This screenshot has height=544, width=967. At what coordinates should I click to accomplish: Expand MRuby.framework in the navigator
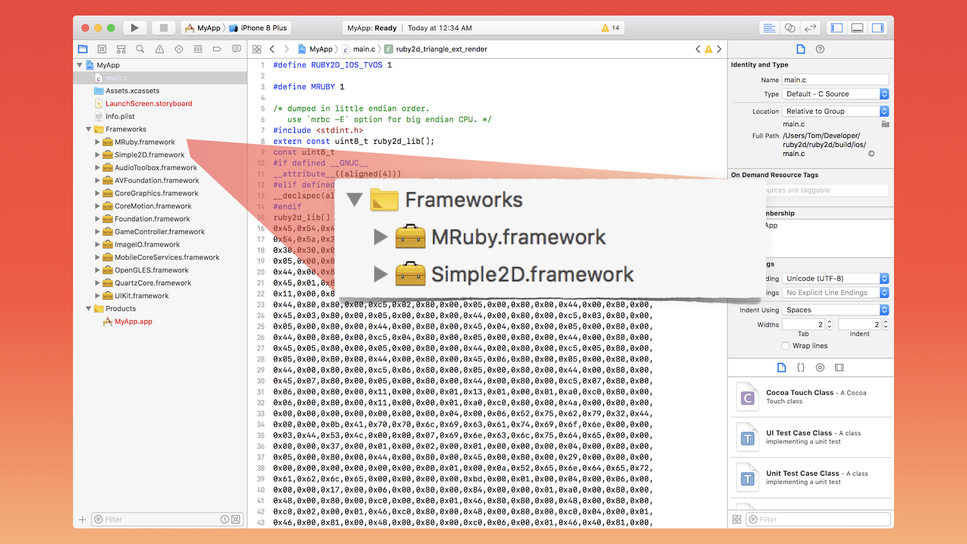point(97,142)
